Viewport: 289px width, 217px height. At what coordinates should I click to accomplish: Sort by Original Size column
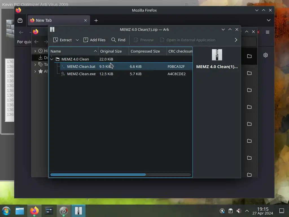(113, 51)
